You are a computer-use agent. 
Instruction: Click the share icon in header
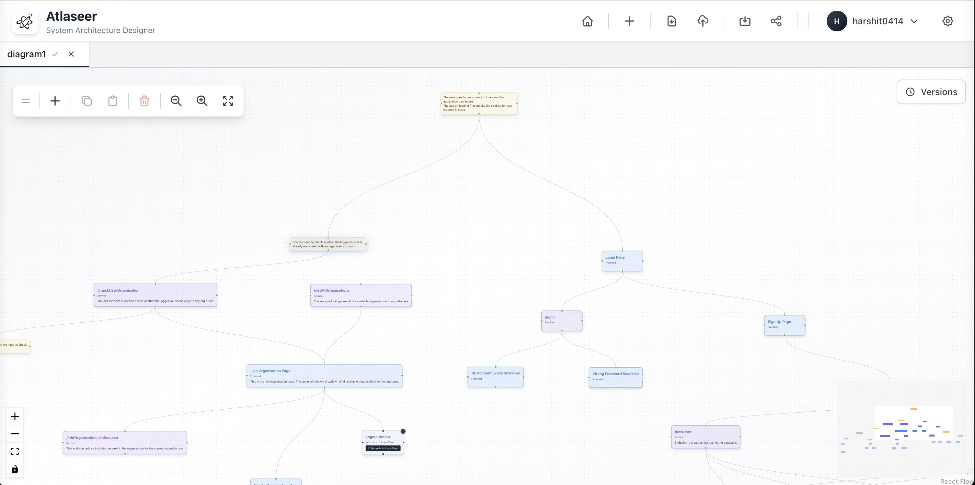[776, 21]
